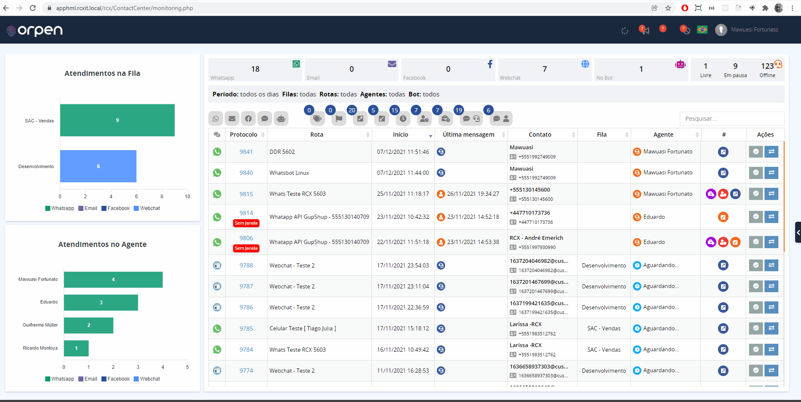Toggle Email legend in Atendimentos no Agente chart

point(88,379)
